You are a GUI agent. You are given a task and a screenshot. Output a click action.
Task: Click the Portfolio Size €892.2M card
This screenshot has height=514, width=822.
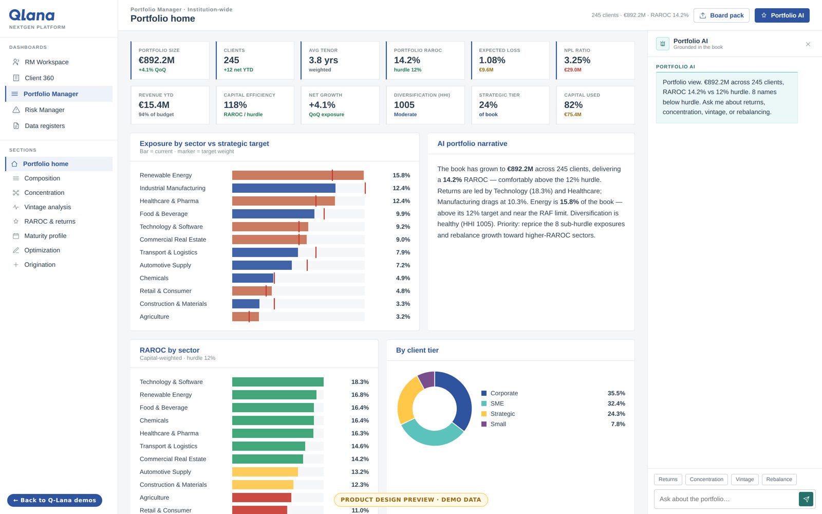(x=170, y=61)
